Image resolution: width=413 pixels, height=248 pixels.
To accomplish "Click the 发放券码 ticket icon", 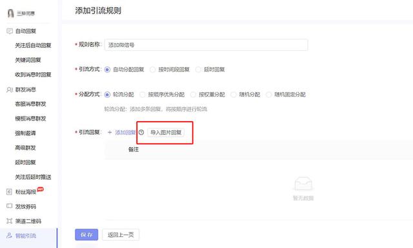I will tap(9, 206).
